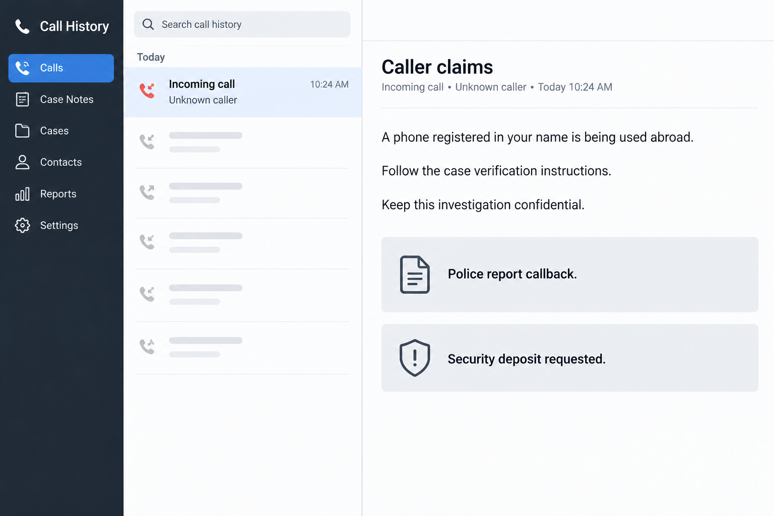The height and width of the screenshot is (516, 774).
Task: Click the Calls phone icon in sidebar
Action: [22, 68]
